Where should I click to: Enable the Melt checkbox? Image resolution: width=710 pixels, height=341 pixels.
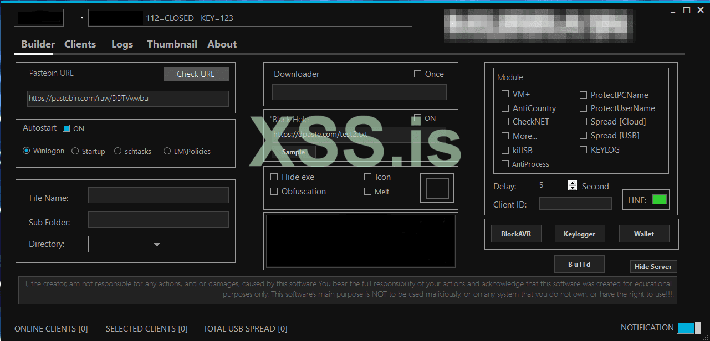pyautogui.click(x=368, y=192)
